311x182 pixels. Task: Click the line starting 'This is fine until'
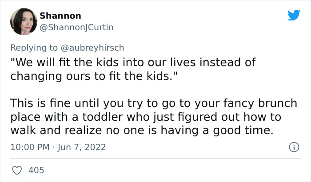coord(159,103)
